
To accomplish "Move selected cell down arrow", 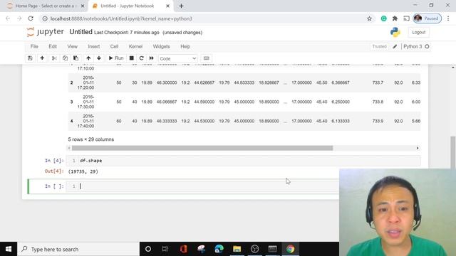I will point(99,58).
